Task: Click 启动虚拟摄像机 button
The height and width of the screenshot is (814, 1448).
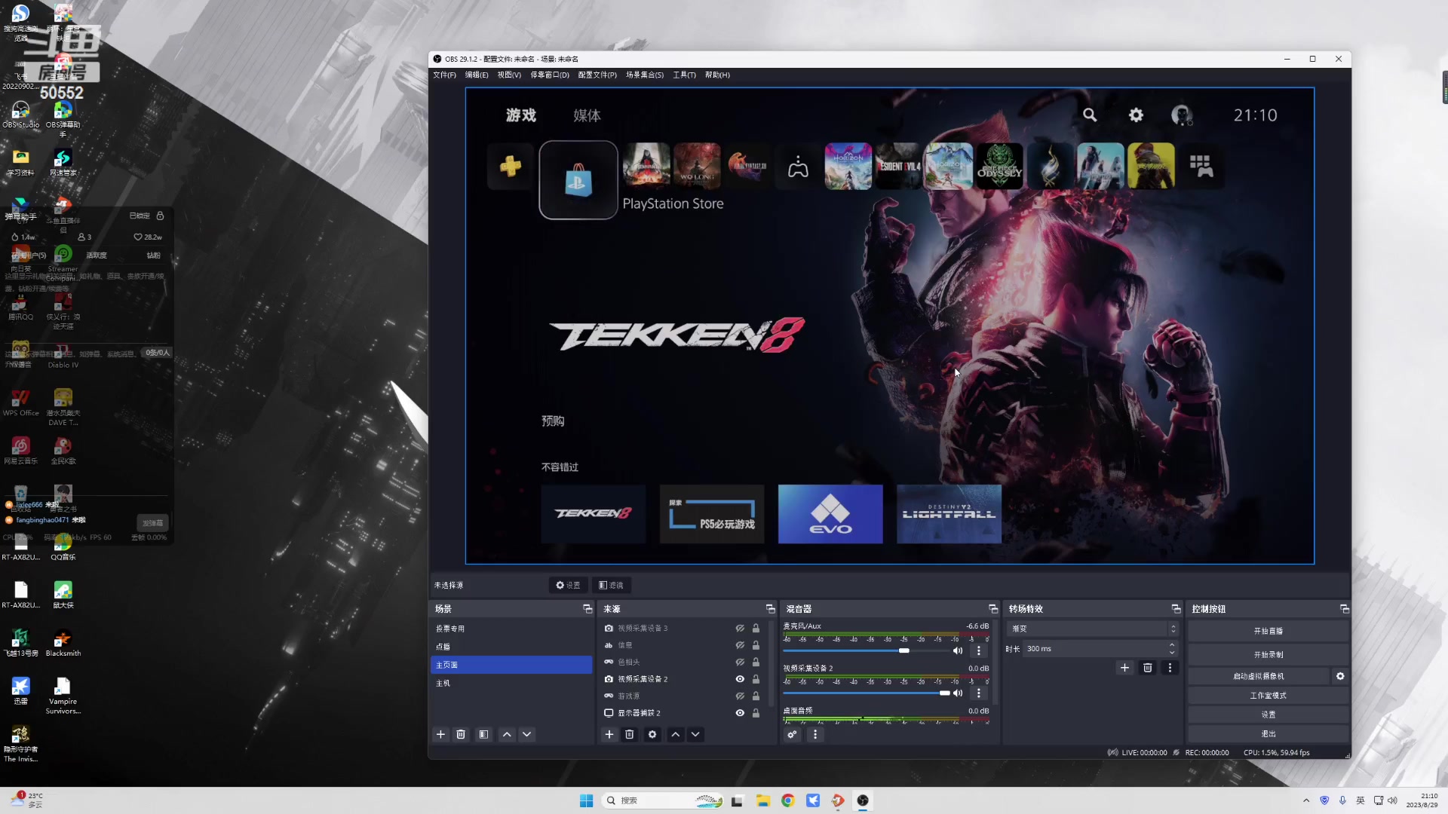Action: tap(1258, 676)
